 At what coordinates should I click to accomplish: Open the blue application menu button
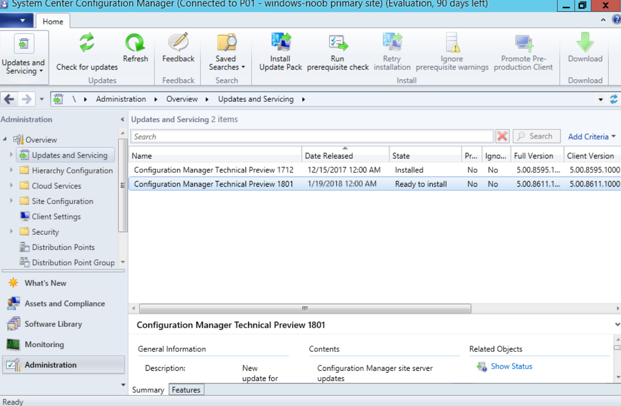pos(17,21)
